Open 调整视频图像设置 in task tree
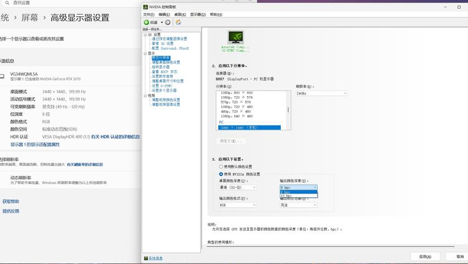Screen dimensions: 468x264 tap(165, 104)
